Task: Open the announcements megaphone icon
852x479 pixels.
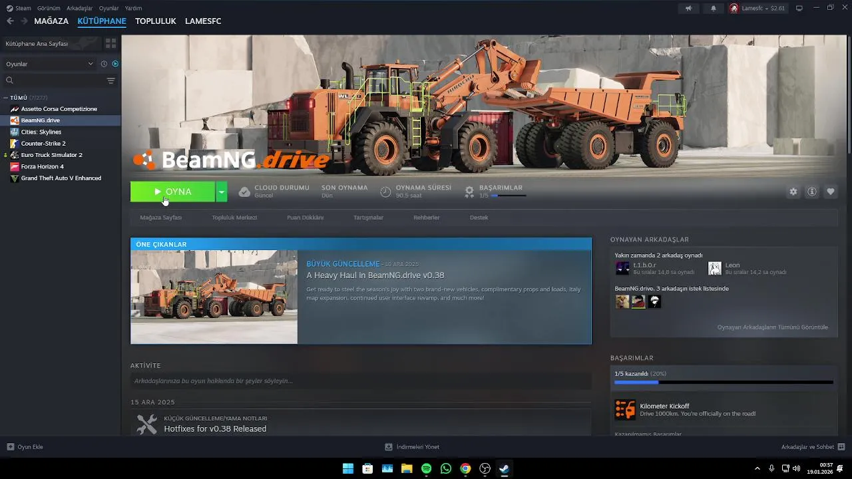Action: (688, 8)
